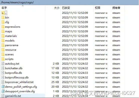Image resolution: width=139 pixels, height=98 pixels.
Task: Click the modified date '2022/11/13 12:24:33' of botprofile.db
Action: (x=75, y=73)
